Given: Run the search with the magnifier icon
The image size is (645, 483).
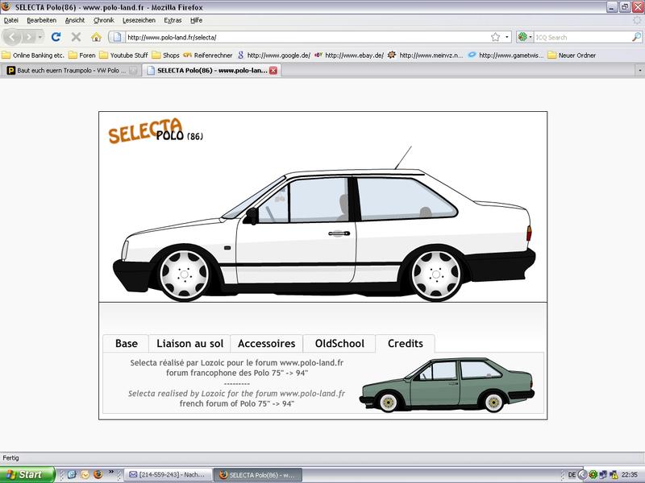Looking at the screenshot, I should [x=636, y=37].
